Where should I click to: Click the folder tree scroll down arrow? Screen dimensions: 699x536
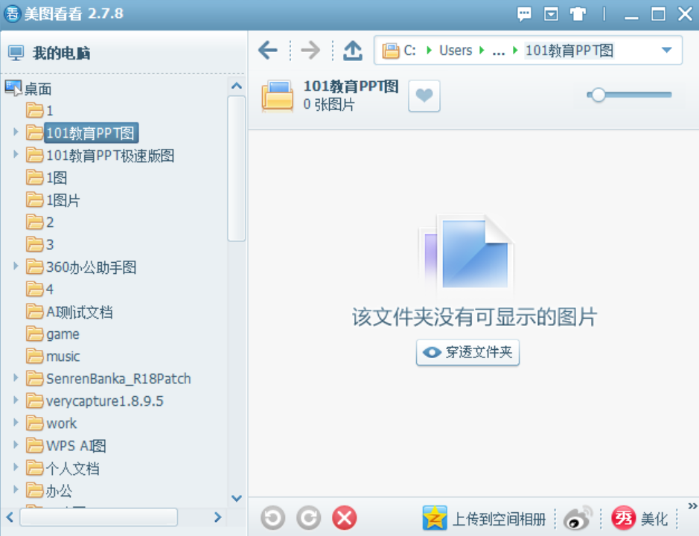click(x=237, y=498)
